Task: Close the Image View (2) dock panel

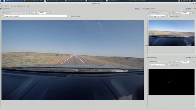Action: [x=145, y=9]
